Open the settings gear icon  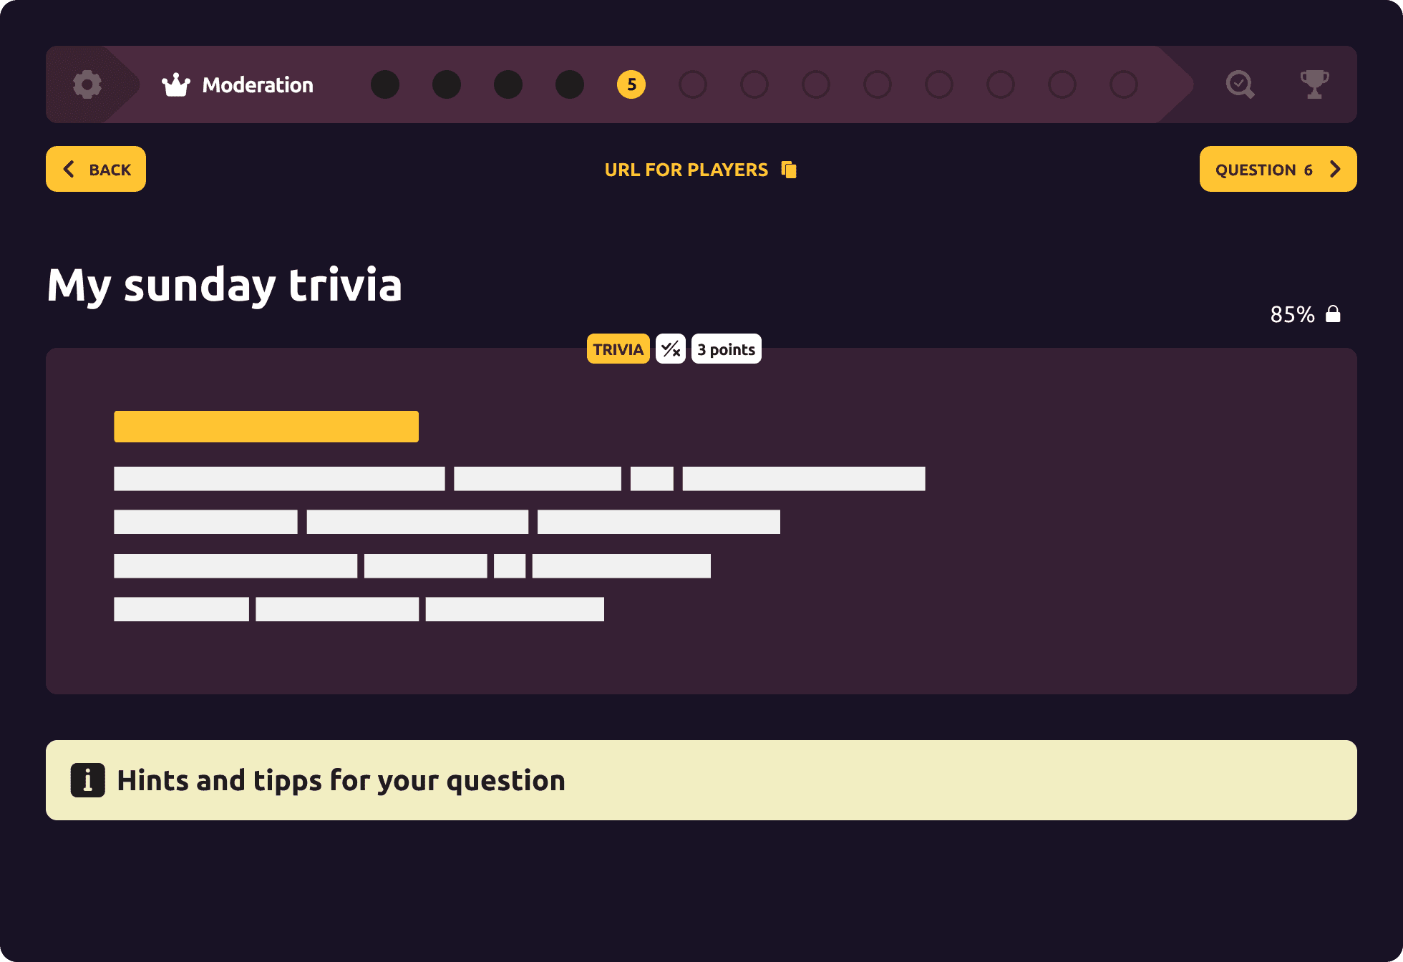[87, 84]
